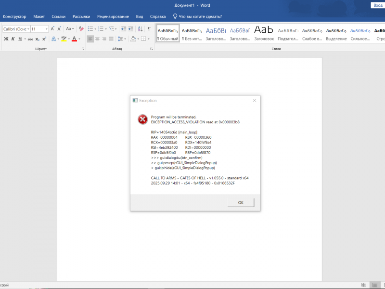Open the font name dropdown
The width and height of the screenshot is (385, 289).
pos(28,29)
